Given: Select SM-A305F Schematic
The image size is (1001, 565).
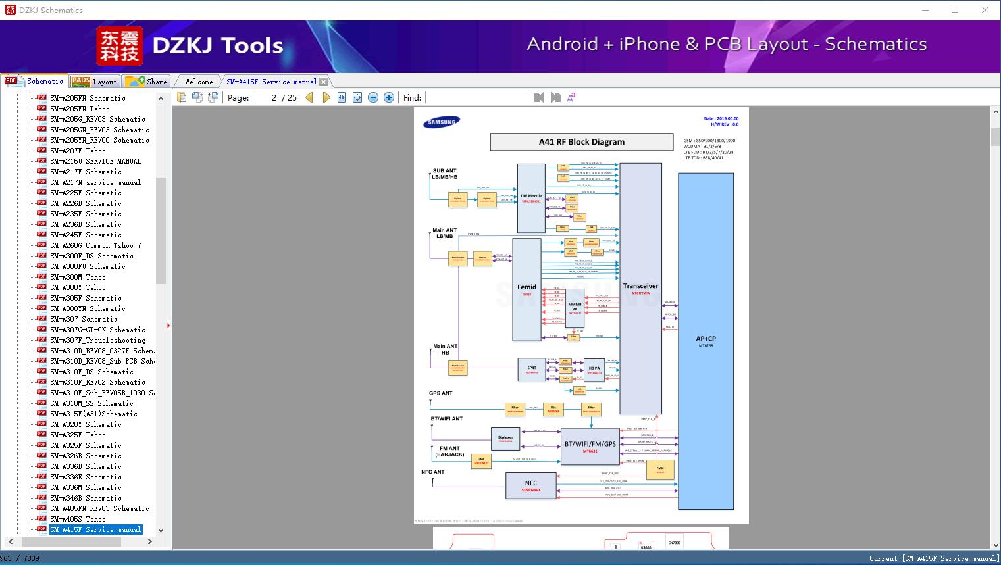Looking at the screenshot, I should coord(86,298).
